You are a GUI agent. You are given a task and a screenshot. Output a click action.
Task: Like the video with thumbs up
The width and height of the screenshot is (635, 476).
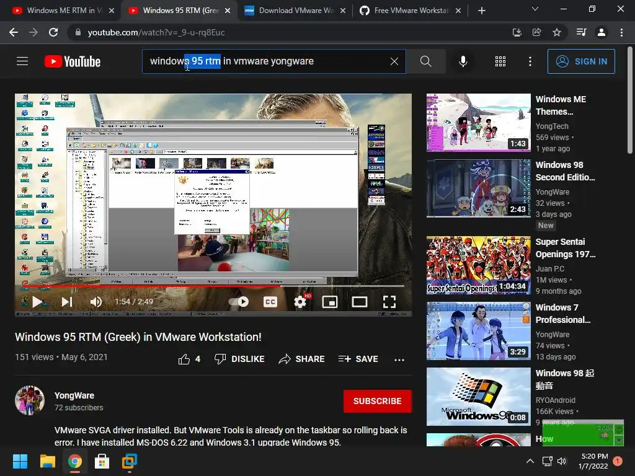pyautogui.click(x=189, y=359)
